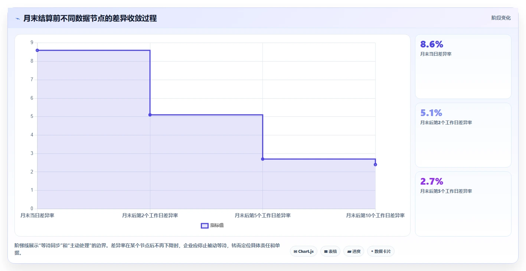Click the y-axis value 0

(x=32, y=209)
